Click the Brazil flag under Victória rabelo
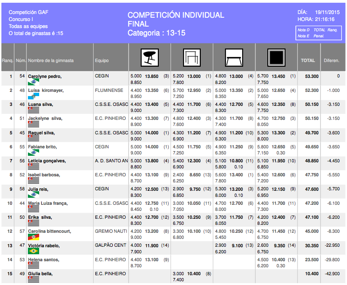This screenshot has height=285, width=347. [x=34, y=251]
